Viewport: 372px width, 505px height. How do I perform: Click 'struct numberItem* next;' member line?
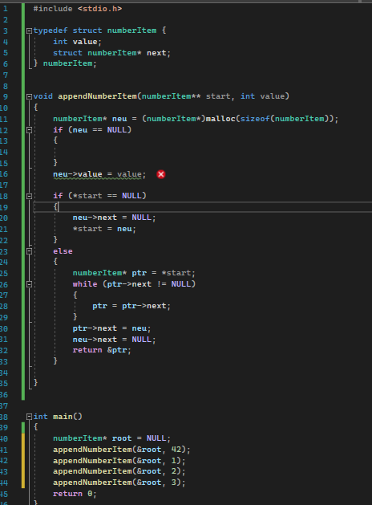pos(111,53)
